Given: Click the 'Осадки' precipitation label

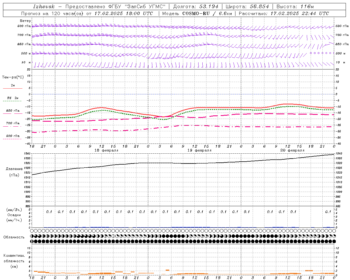Looking at the screenshot, I should 14,215.
